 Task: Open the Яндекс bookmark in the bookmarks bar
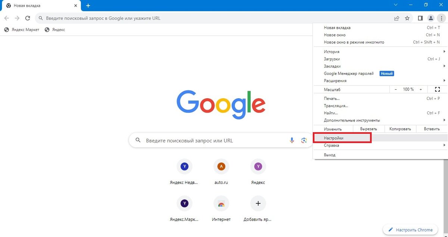(x=55, y=30)
